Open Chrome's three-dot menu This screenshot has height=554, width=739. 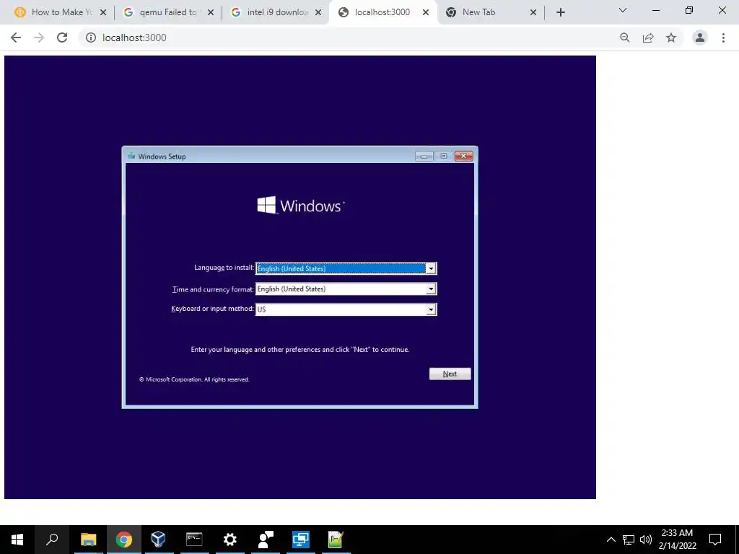coord(723,38)
